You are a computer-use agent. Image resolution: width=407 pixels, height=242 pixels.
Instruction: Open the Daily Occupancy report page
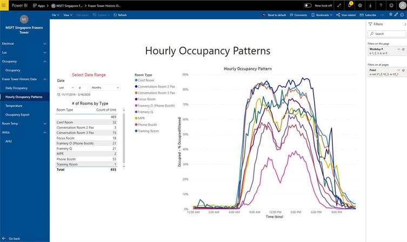pos(16,88)
